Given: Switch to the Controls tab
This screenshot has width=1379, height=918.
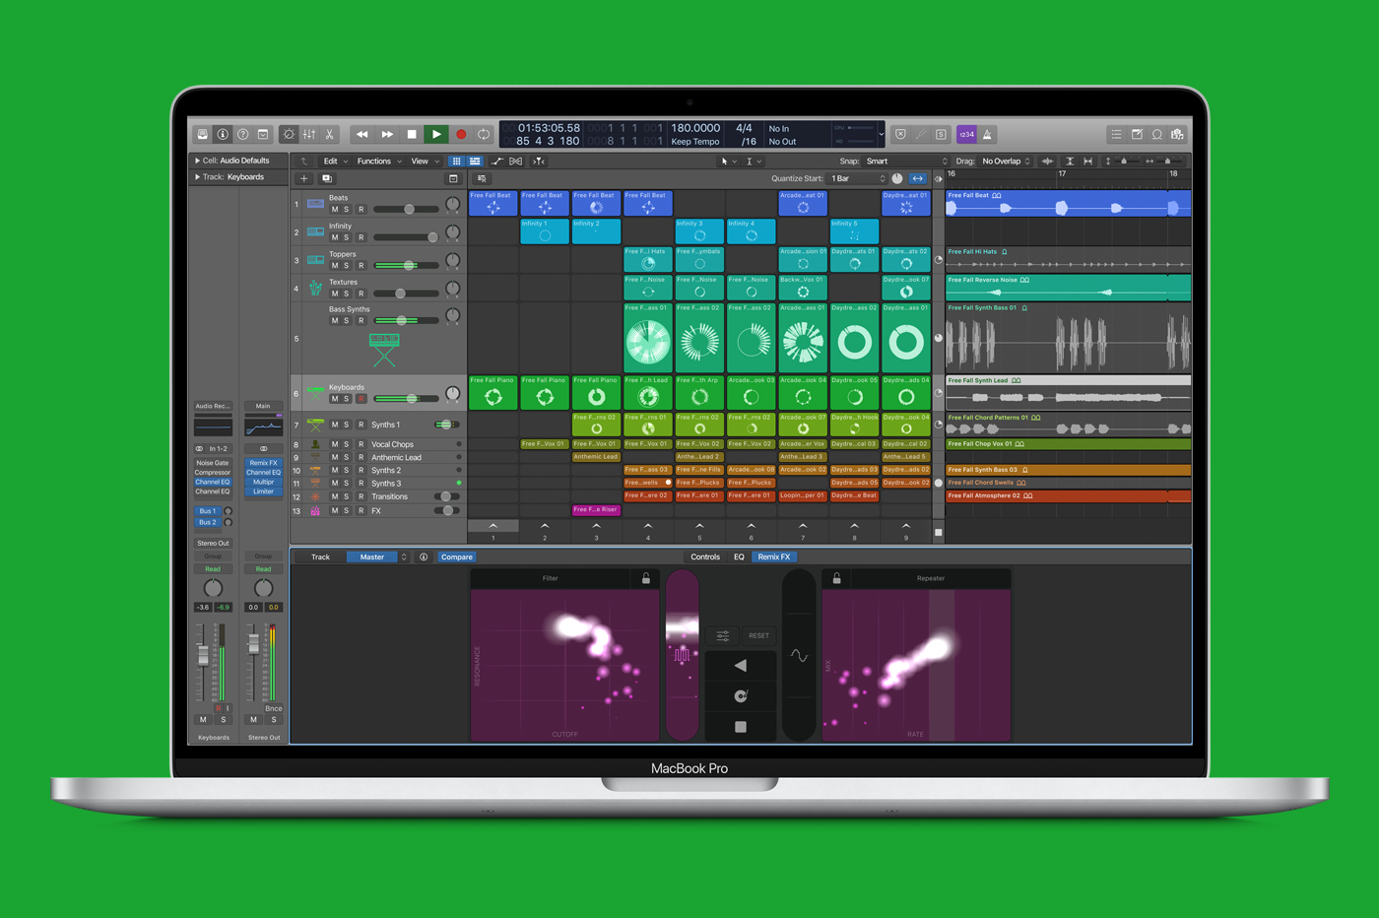Looking at the screenshot, I should (x=705, y=557).
